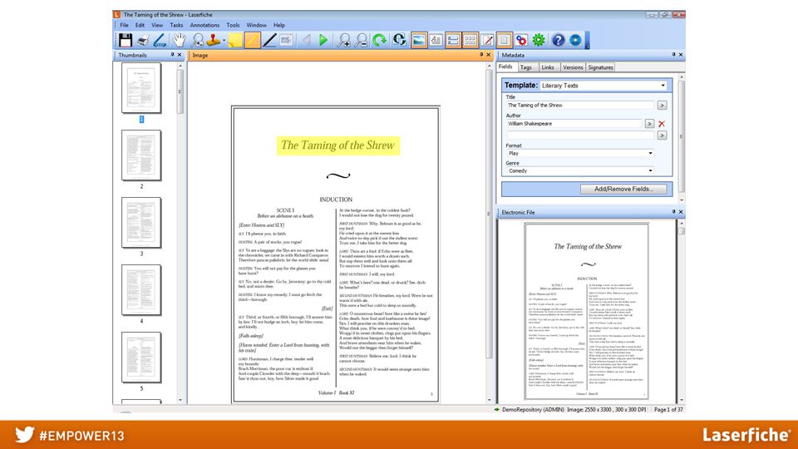This screenshot has height=449, width=798.
Task: Select the black Line drawing tool
Action: click(x=269, y=40)
